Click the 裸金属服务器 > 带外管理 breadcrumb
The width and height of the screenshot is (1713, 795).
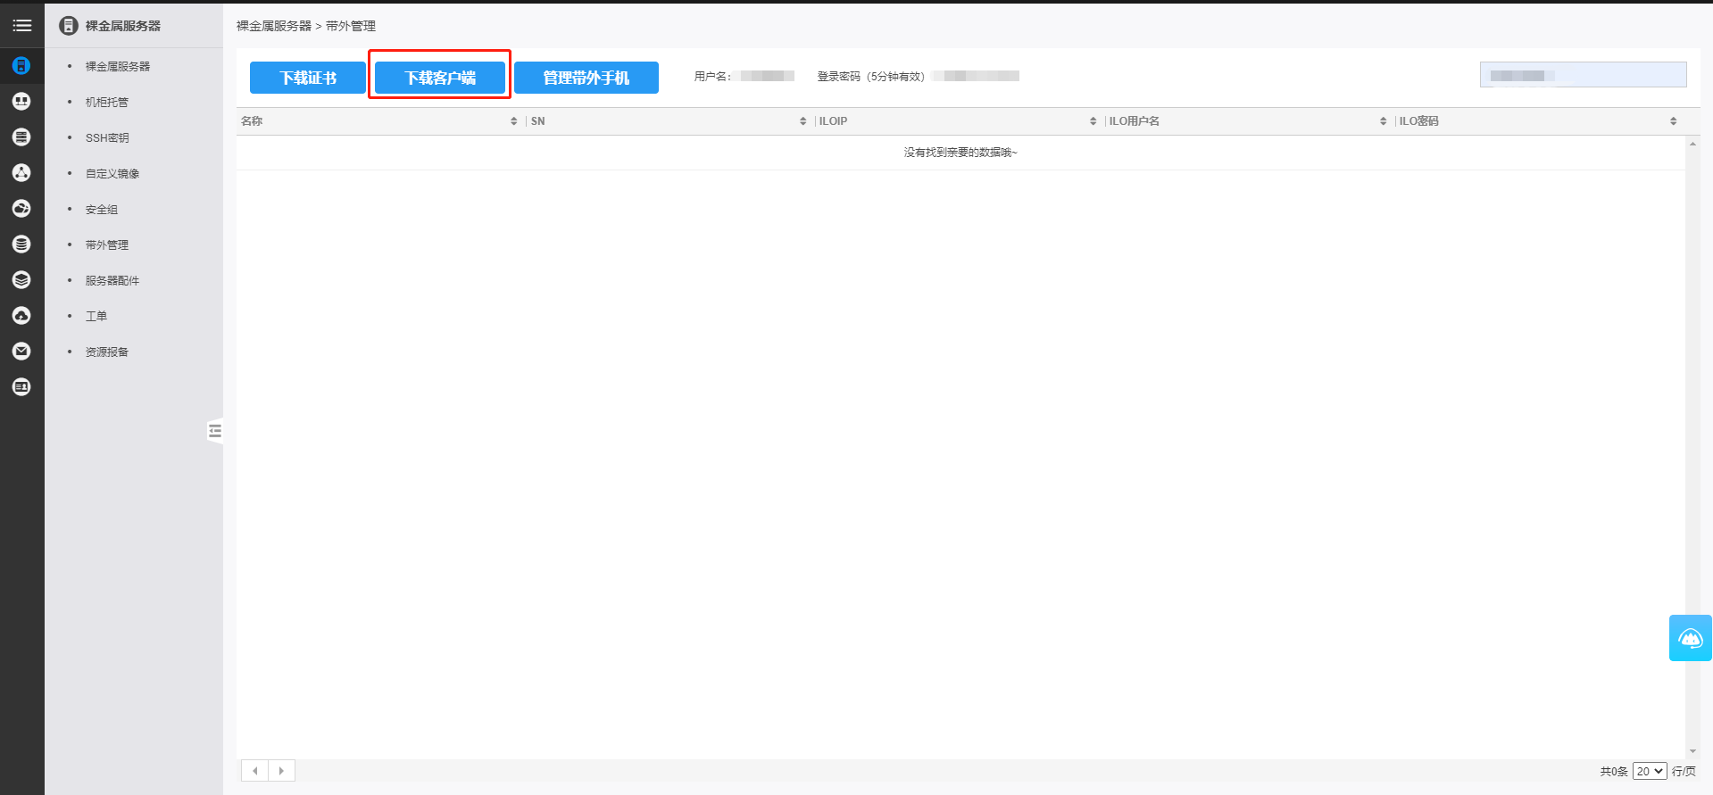(306, 26)
